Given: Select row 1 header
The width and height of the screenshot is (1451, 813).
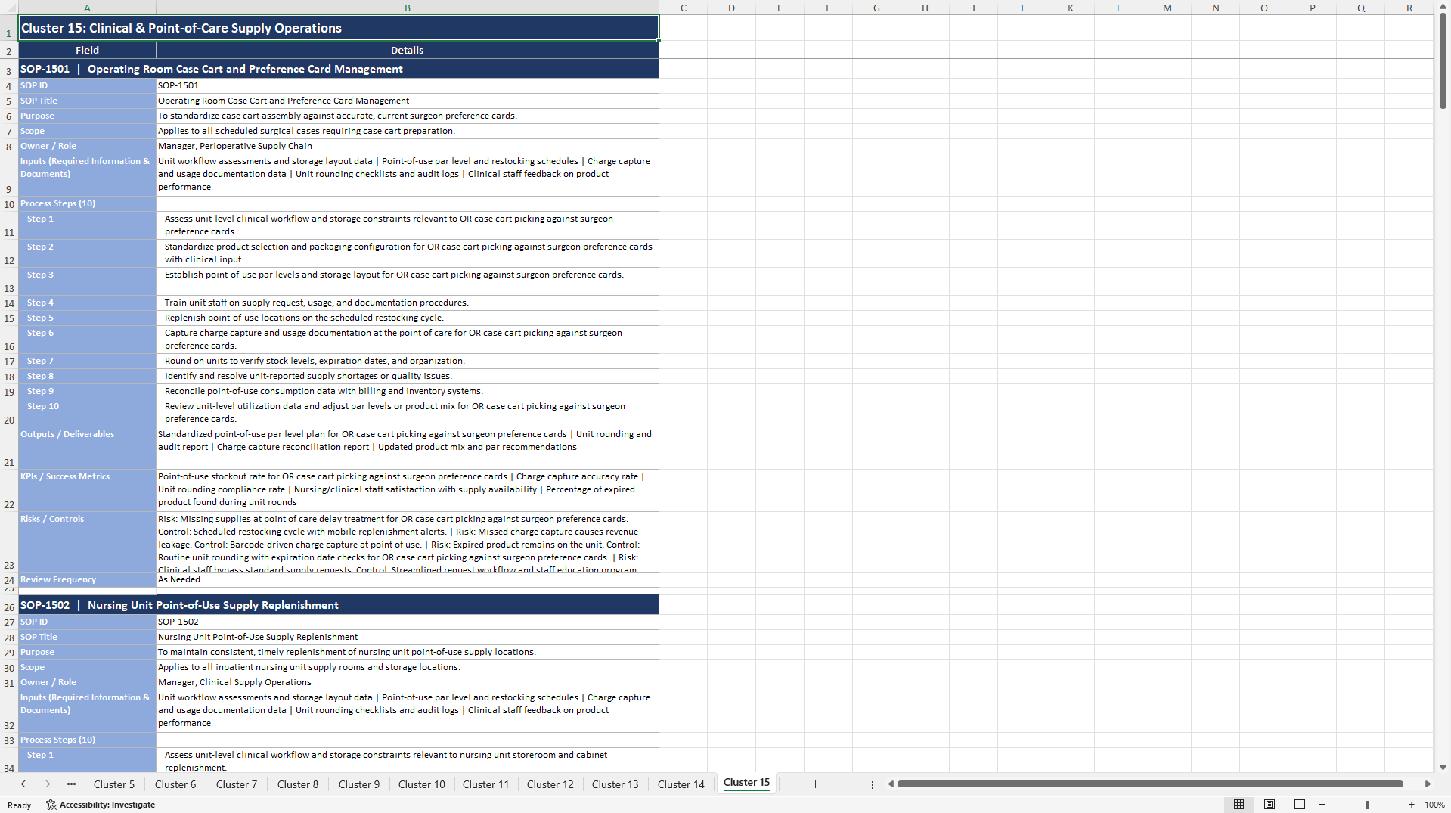Looking at the screenshot, I should 9,28.
